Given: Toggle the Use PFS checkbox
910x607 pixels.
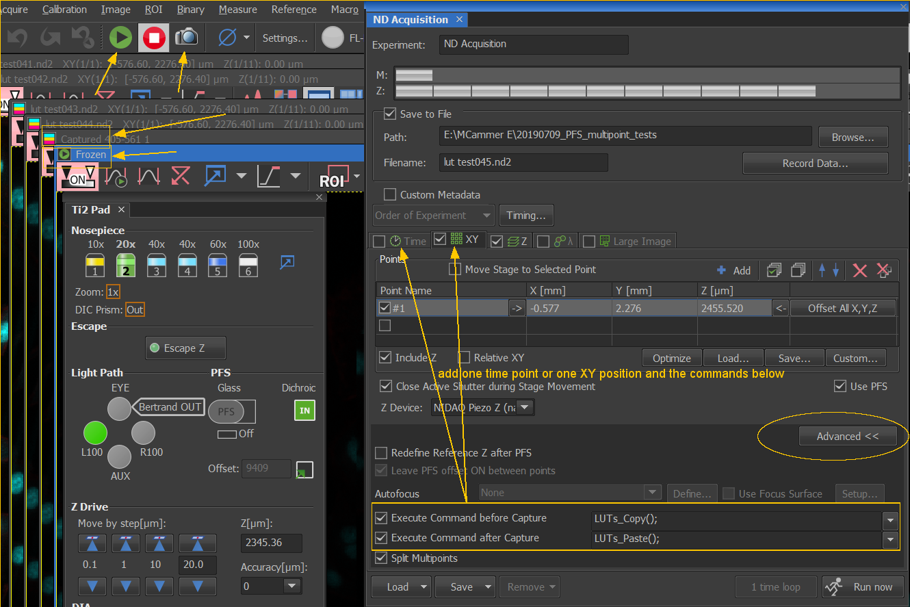Looking at the screenshot, I should pos(840,386).
